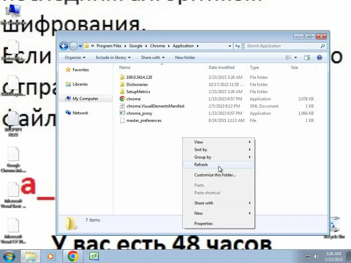Expand arrow after Application breadcrumb
Image resolution: width=351 pixels, height=263 pixels.
pyautogui.click(x=198, y=46)
